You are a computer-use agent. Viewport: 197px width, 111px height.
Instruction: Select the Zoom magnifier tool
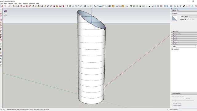tap(48, 6)
